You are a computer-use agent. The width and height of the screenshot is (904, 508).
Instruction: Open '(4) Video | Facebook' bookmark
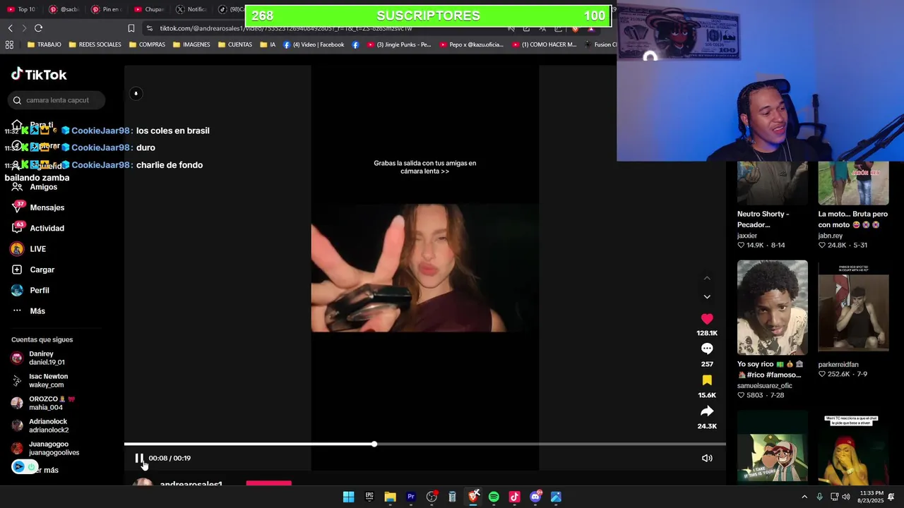(314, 44)
